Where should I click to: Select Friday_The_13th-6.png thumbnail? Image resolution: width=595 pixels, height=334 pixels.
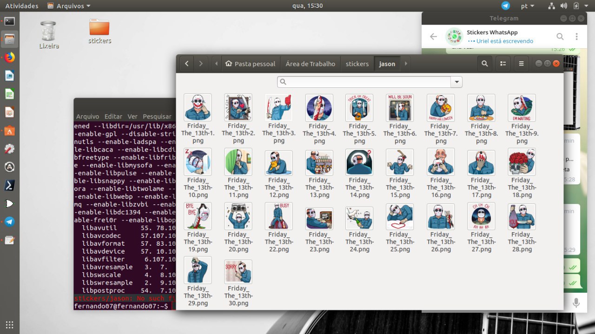399,107
